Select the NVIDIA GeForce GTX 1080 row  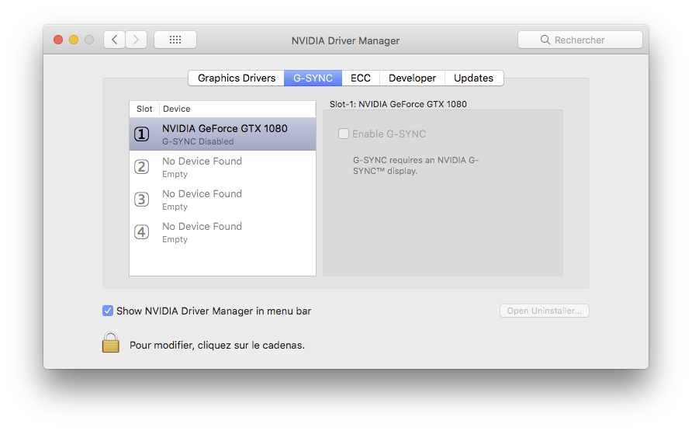point(223,134)
